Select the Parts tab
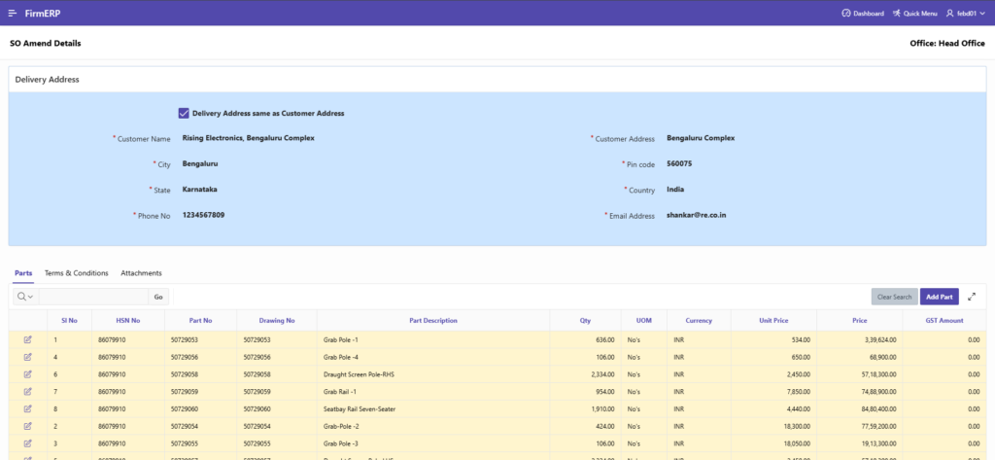995x460 pixels. click(x=23, y=273)
